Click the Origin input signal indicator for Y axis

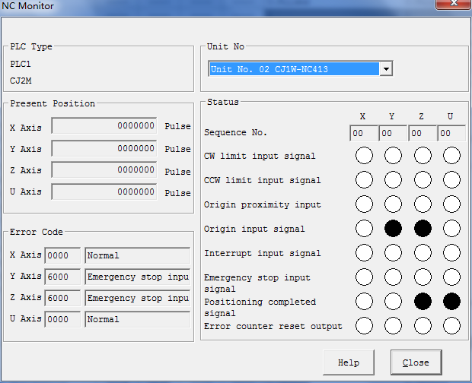(393, 229)
